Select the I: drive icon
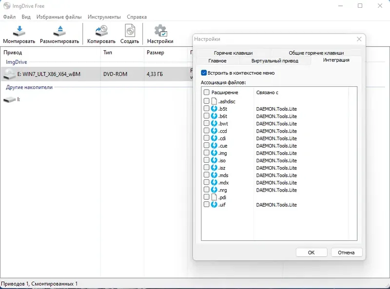 10,100
